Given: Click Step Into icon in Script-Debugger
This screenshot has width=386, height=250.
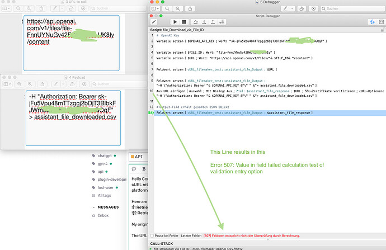Looking at the screenshot, I should pyautogui.click(x=204, y=22).
